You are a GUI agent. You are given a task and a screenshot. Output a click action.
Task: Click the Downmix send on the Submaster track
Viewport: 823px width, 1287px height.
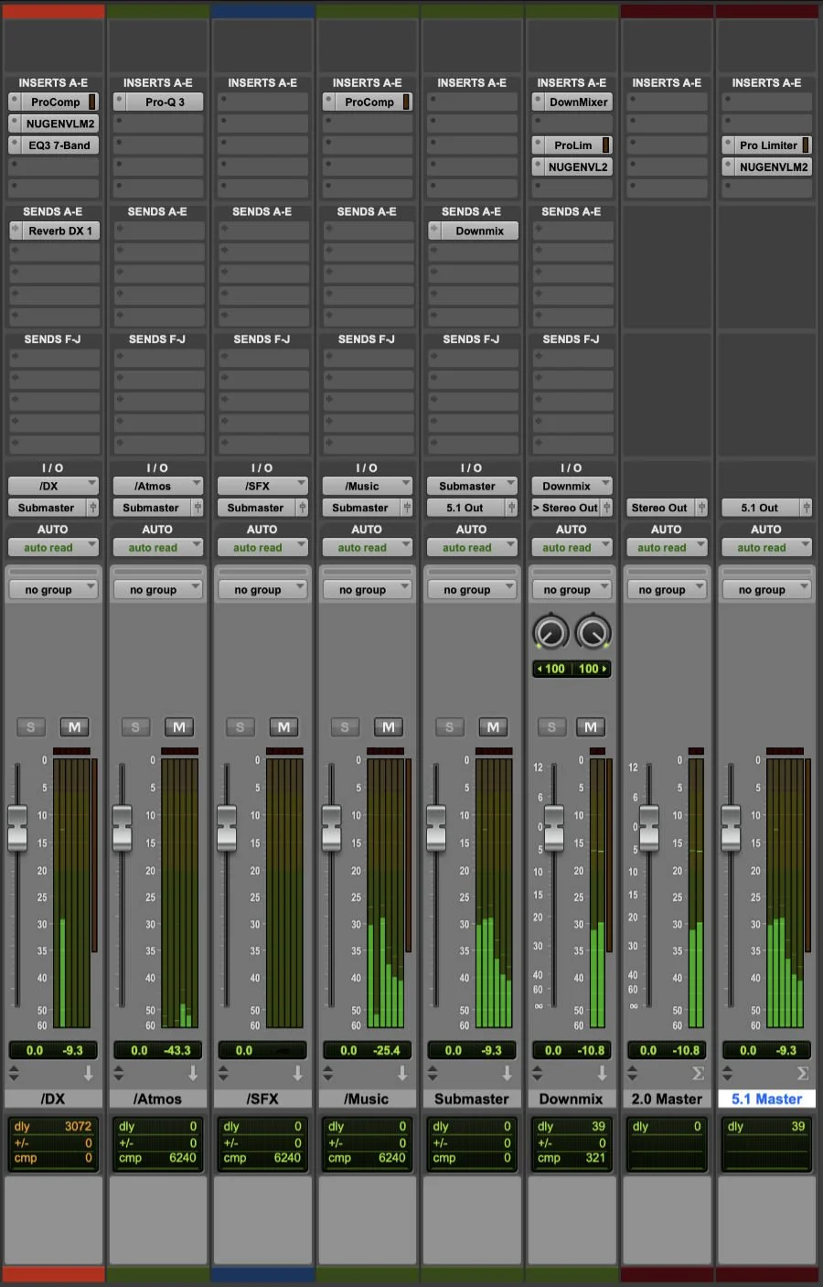pos(472,231)
